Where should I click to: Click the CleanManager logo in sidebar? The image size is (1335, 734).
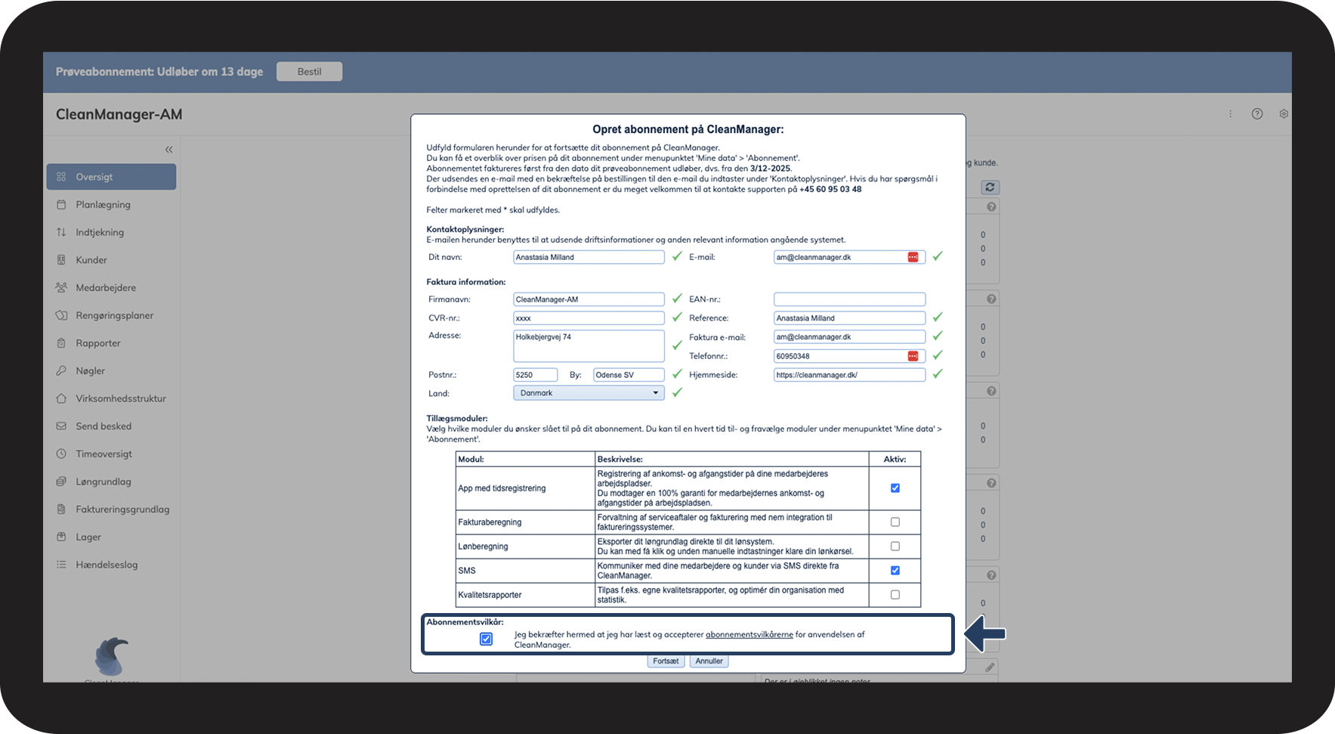click(112, 656)
